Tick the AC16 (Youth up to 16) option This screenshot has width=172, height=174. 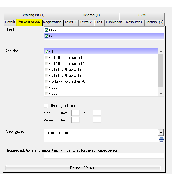coord(47,70)
